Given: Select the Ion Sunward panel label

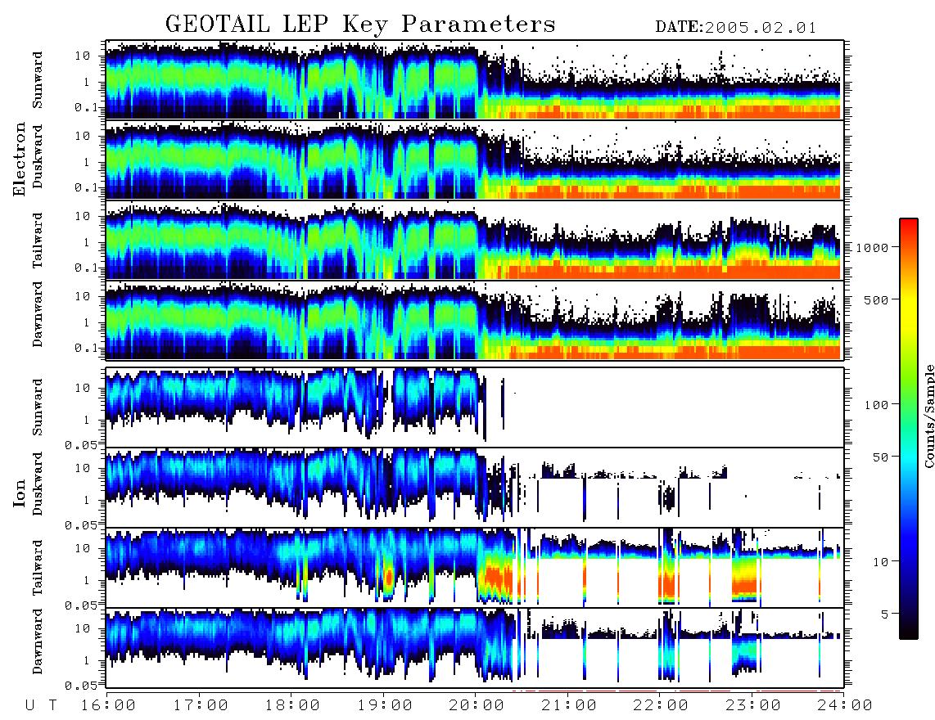Looking at the screenshot, I should click(x=38, y=407).
